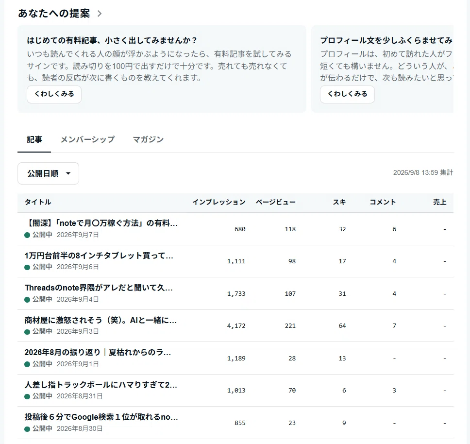
Task: Open the 商材屋に激怒されそう article
Action: pos(101,320)
